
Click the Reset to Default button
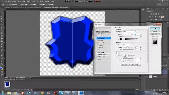(x=136, y=65)
